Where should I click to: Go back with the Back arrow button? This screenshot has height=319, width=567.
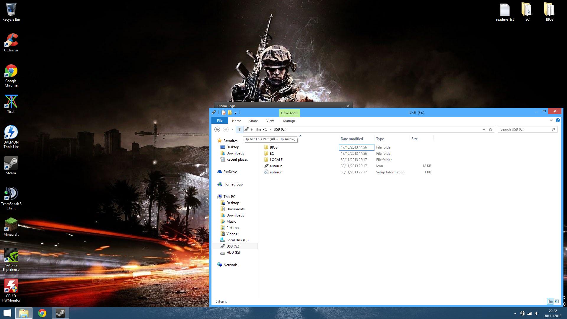click(x=217, y=129)
